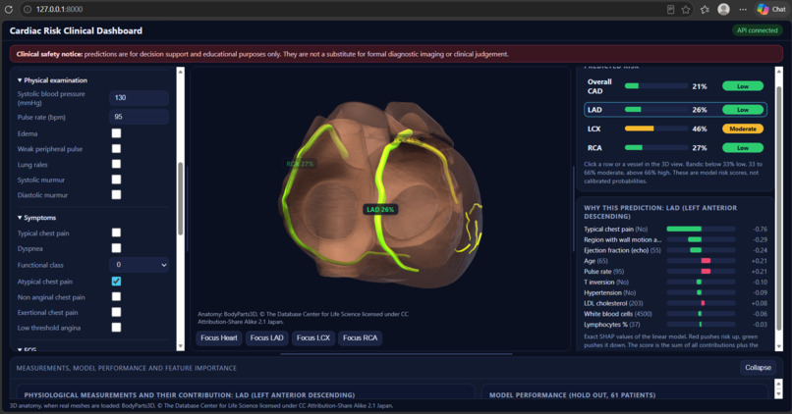This screenshot has width=792, height=414.
Task: Select the LAD risk row
Action: (x=675, y=110)
